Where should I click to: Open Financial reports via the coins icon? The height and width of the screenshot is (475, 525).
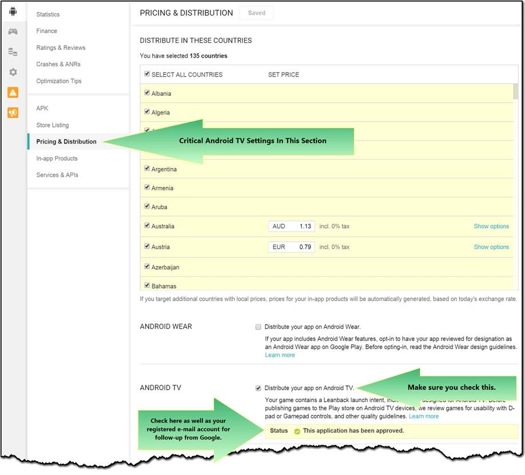[13, 52]
